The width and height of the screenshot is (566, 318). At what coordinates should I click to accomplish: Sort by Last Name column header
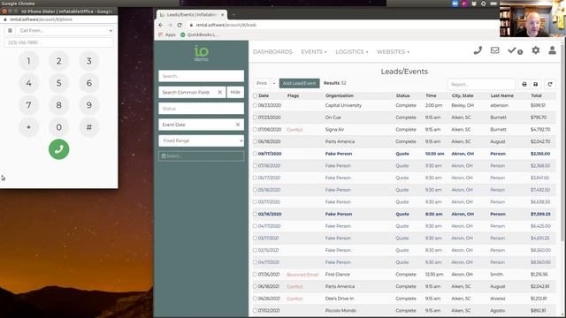coord(501,96)
